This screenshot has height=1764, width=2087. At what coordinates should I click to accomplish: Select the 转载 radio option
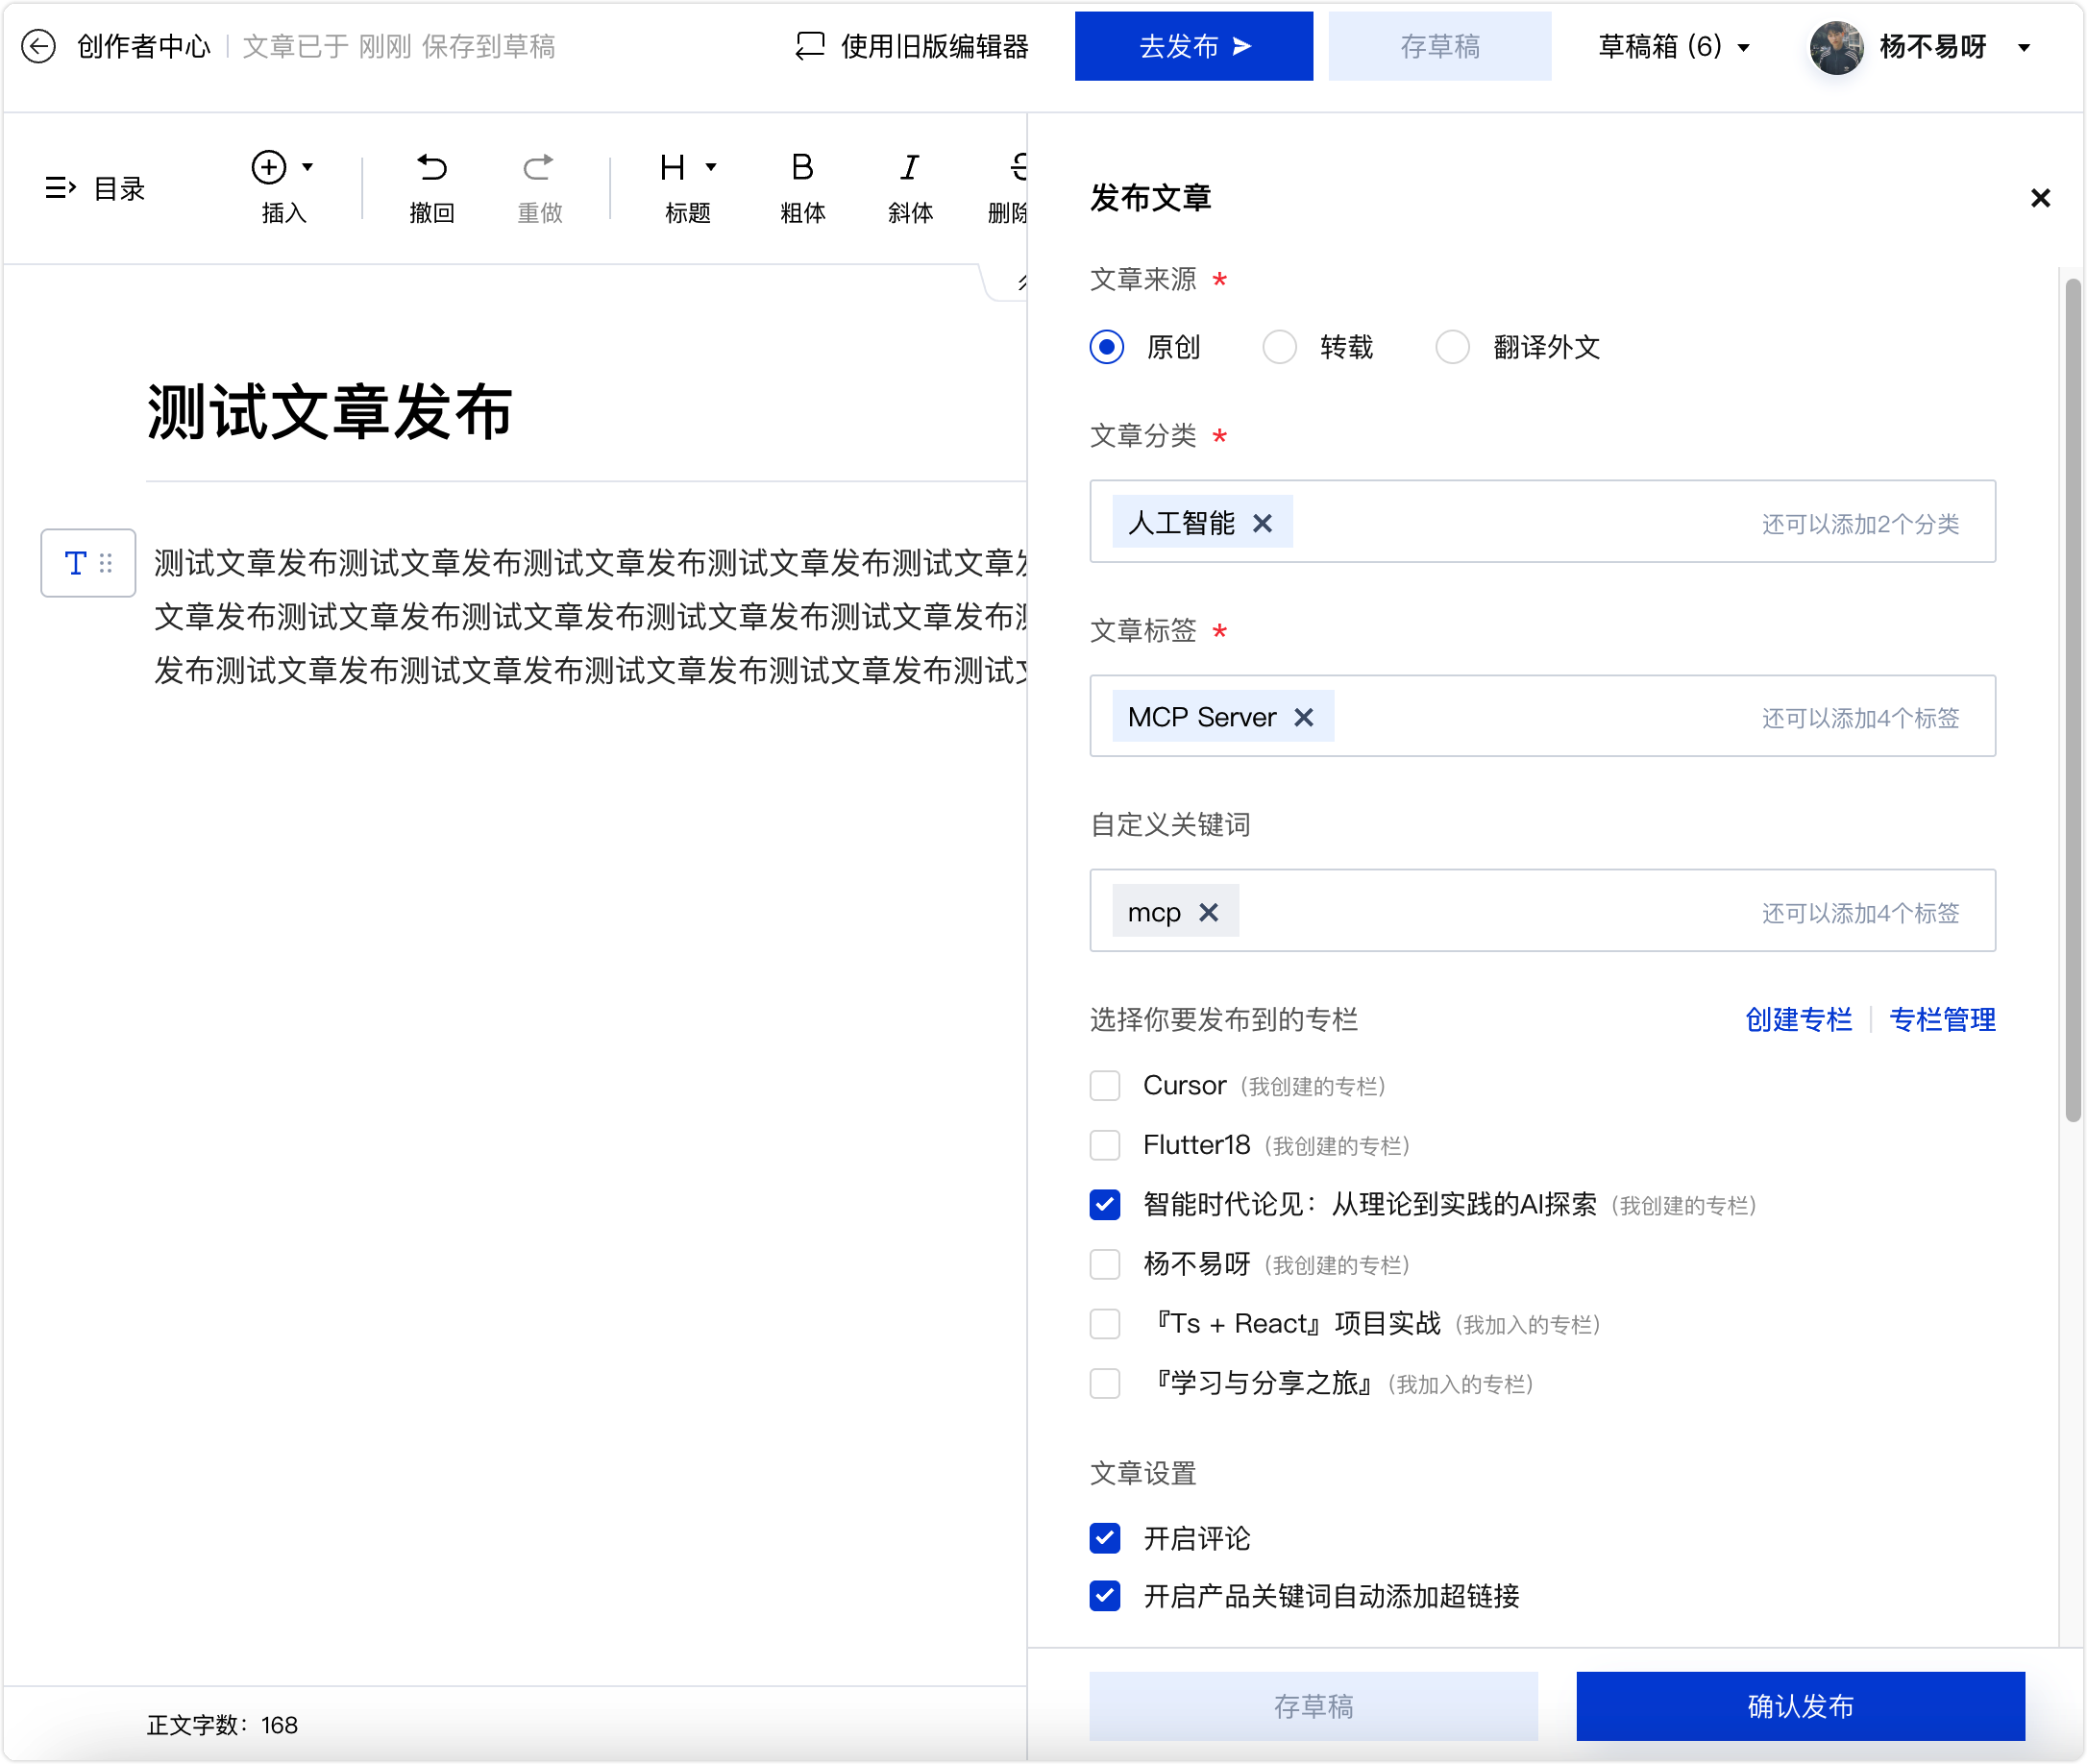tap(1280, 347)
